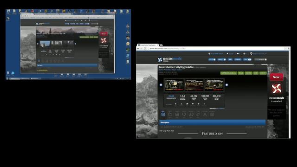The image size is (297, 167).
Task: Click the Vote green button
Action: pyautogui.click(x=256, y=73)
